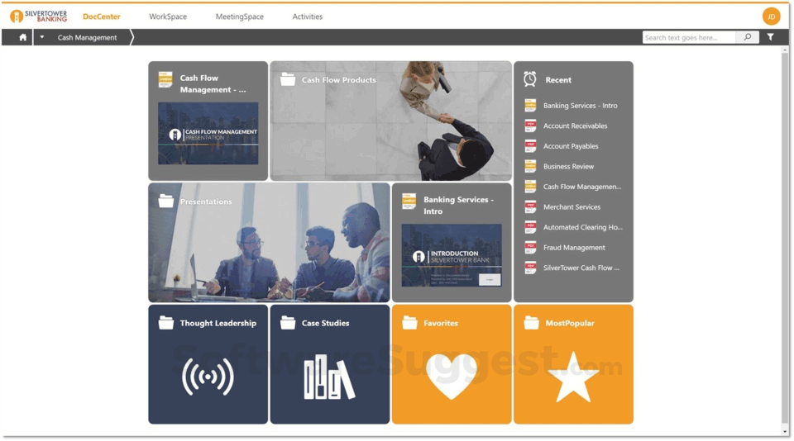Viewport: 794px width, 441px height.
Task: Open the MeetingSpace tab
Action: click(x=240, y=17)
